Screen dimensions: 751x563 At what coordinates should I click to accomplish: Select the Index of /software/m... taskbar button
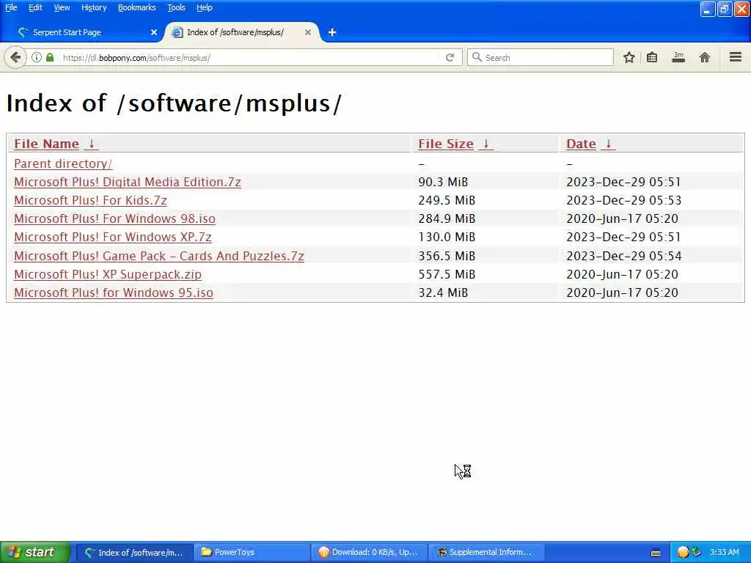(x=135, y=553)
